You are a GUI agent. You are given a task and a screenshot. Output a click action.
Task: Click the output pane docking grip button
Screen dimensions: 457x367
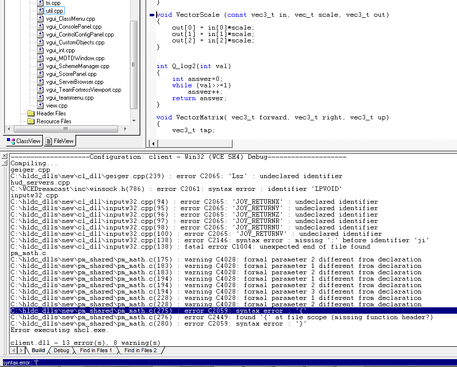(4, 163)
